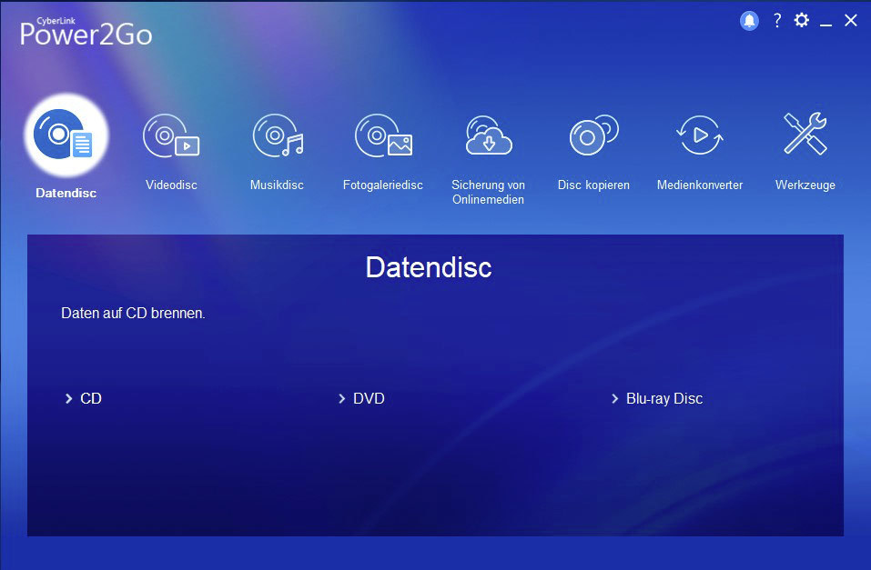871x570 pixels.
Task: Open help question mark icon
Action: point(777,21)
